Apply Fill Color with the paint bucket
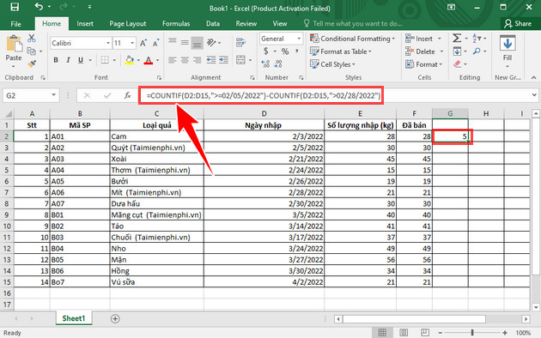This screenshot has width=541, height=338. point(130,60)
